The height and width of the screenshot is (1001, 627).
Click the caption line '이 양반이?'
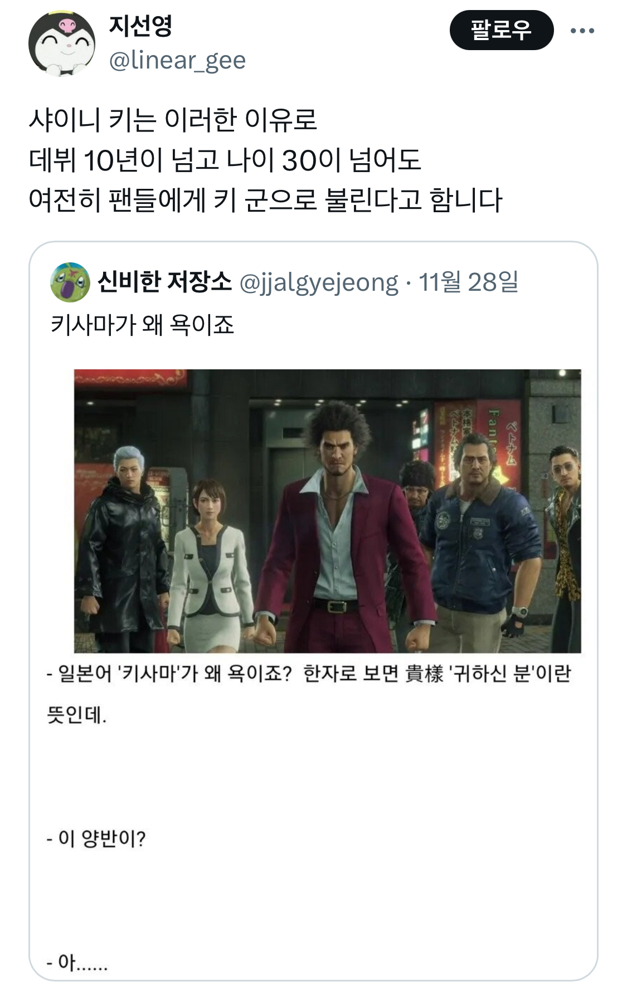point(96,838)
